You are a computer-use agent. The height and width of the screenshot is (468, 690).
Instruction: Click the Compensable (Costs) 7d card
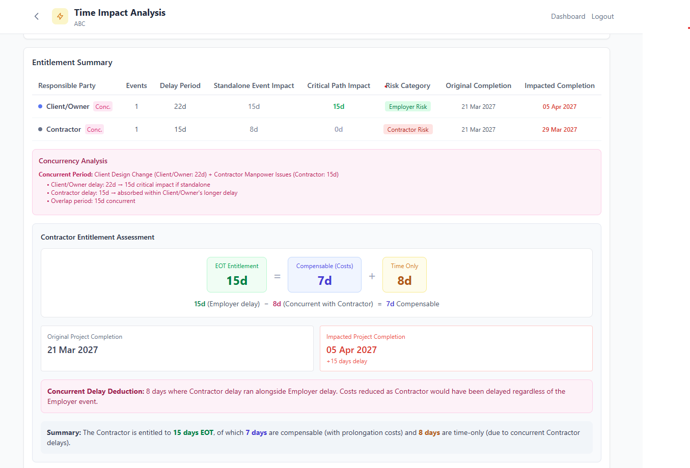pyautogui.click(x=324, y=275)
